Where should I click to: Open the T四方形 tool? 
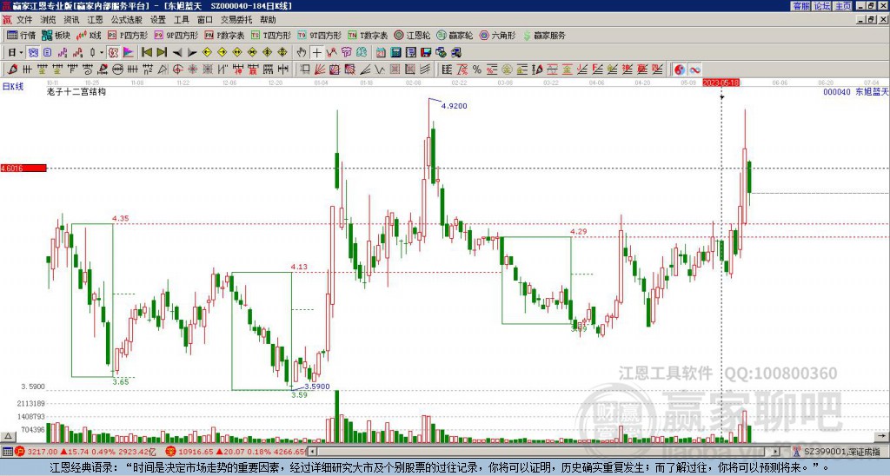pos(271,35)
